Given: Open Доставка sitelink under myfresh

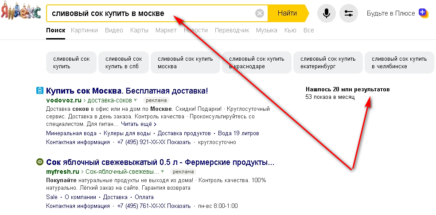Looking at the screenshot, I should click(x=115, y=197).
